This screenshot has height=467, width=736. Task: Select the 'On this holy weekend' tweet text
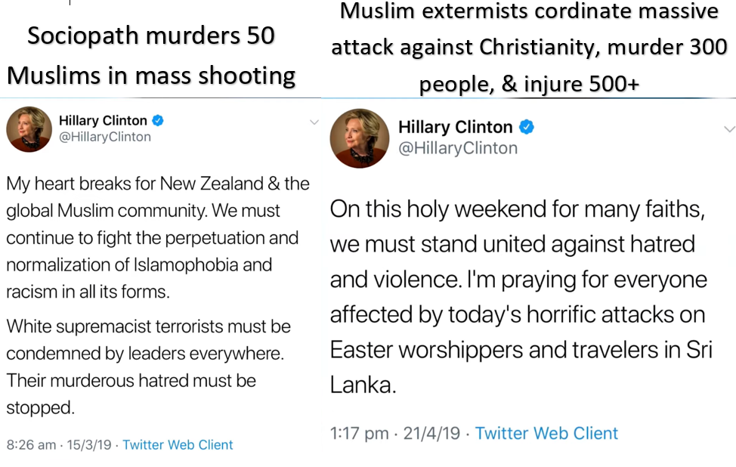pos(518,297)
